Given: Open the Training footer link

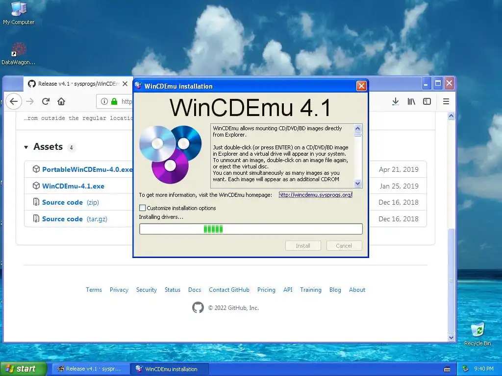Looking at the screenshot, I should pyautogui.click(x=310, y=290).
